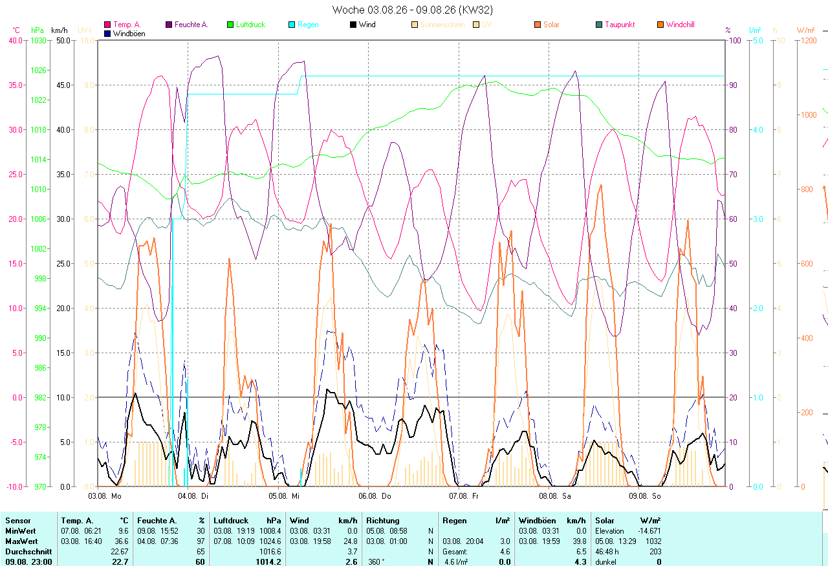Select average pressure value "1016.6"

point(270,552)
